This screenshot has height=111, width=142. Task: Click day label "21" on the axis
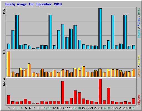(92, 108)
